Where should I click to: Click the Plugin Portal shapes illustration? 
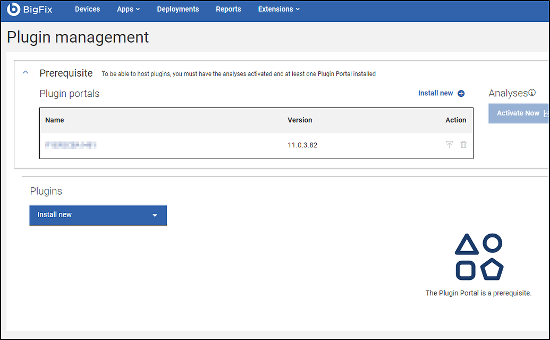pos(479,257)
